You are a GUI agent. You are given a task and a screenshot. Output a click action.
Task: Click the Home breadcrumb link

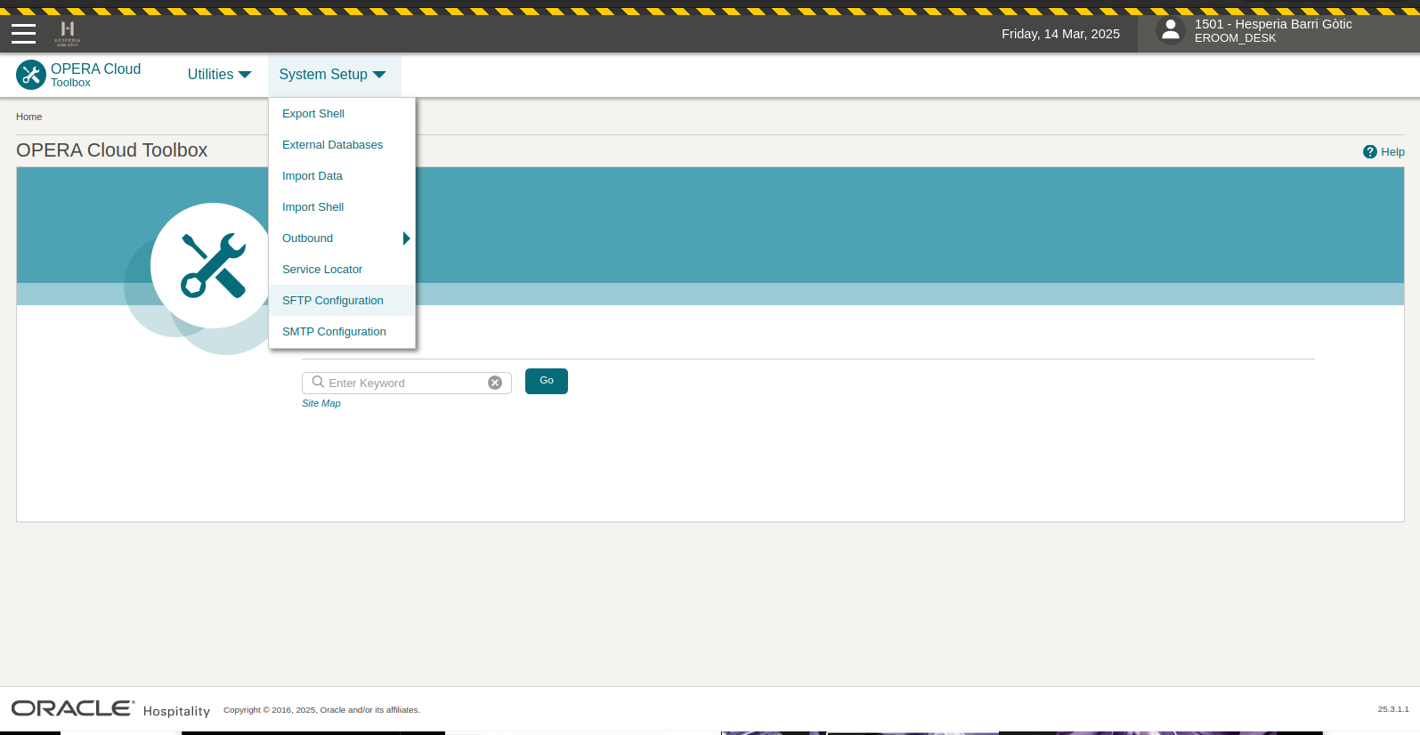click(29, 117)
